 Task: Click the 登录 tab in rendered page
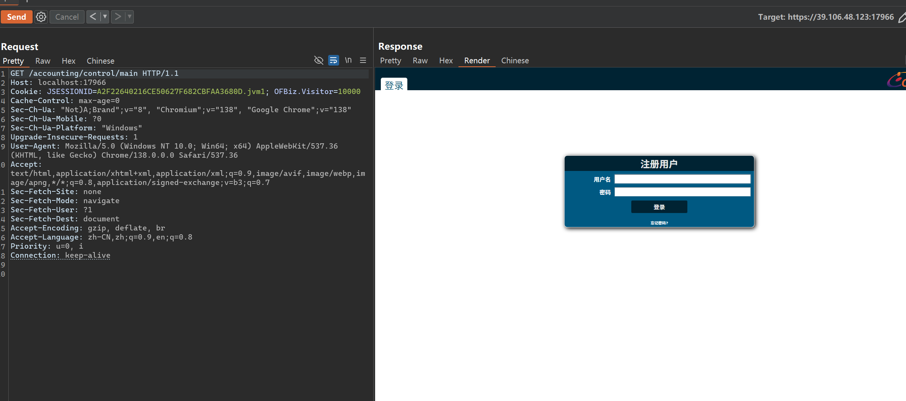(394, 85)
